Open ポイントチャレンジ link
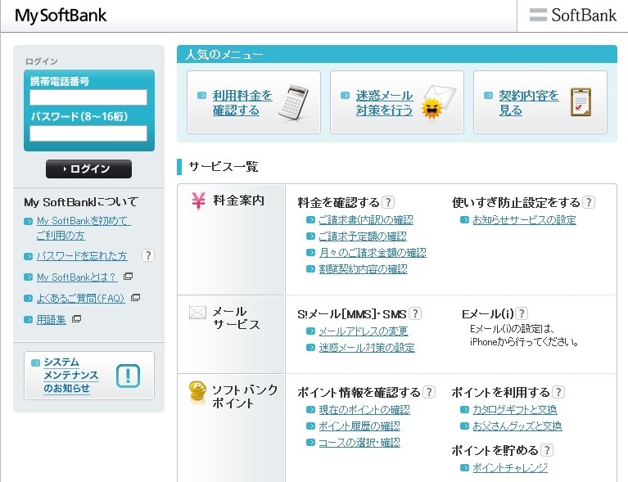628x482 pixels. [510, 467]
